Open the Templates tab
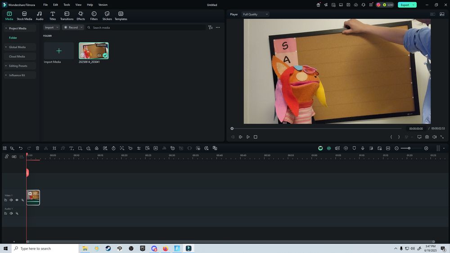This screenshot has height=253, width=450. coord(121,16)
